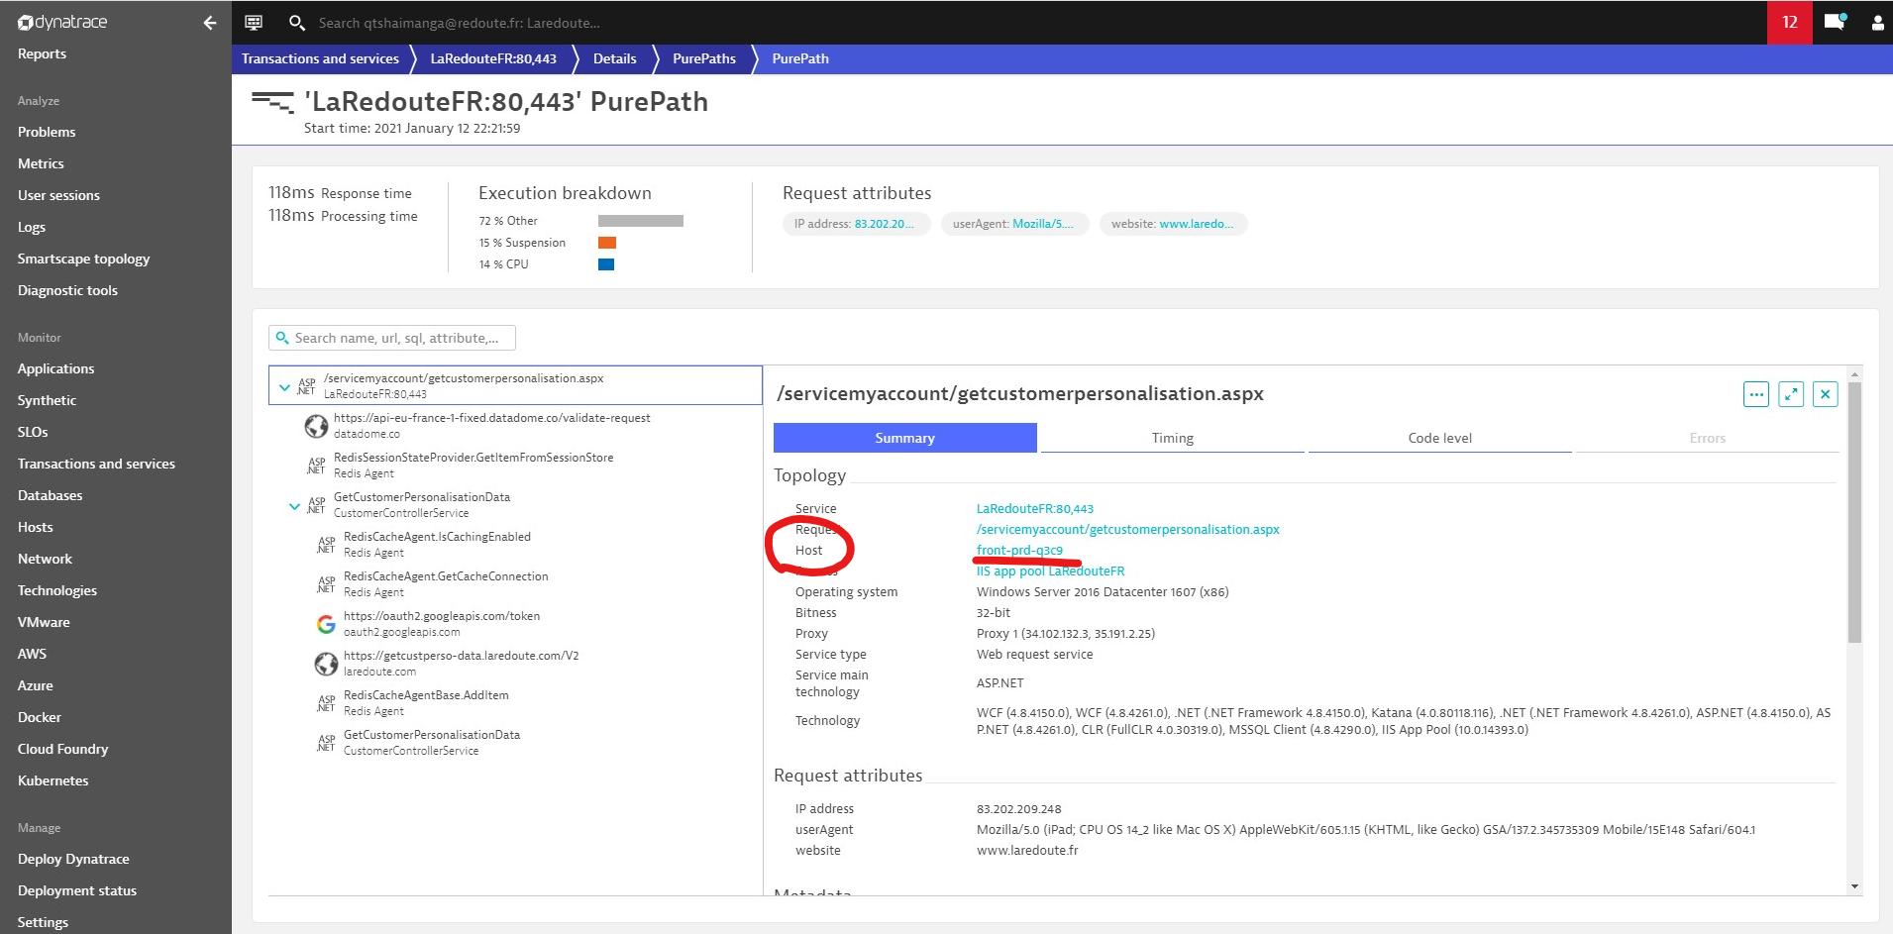Click the PurePaths breadcrumb
Screen dimensions: 1893x934
click(x=703, y=58)
